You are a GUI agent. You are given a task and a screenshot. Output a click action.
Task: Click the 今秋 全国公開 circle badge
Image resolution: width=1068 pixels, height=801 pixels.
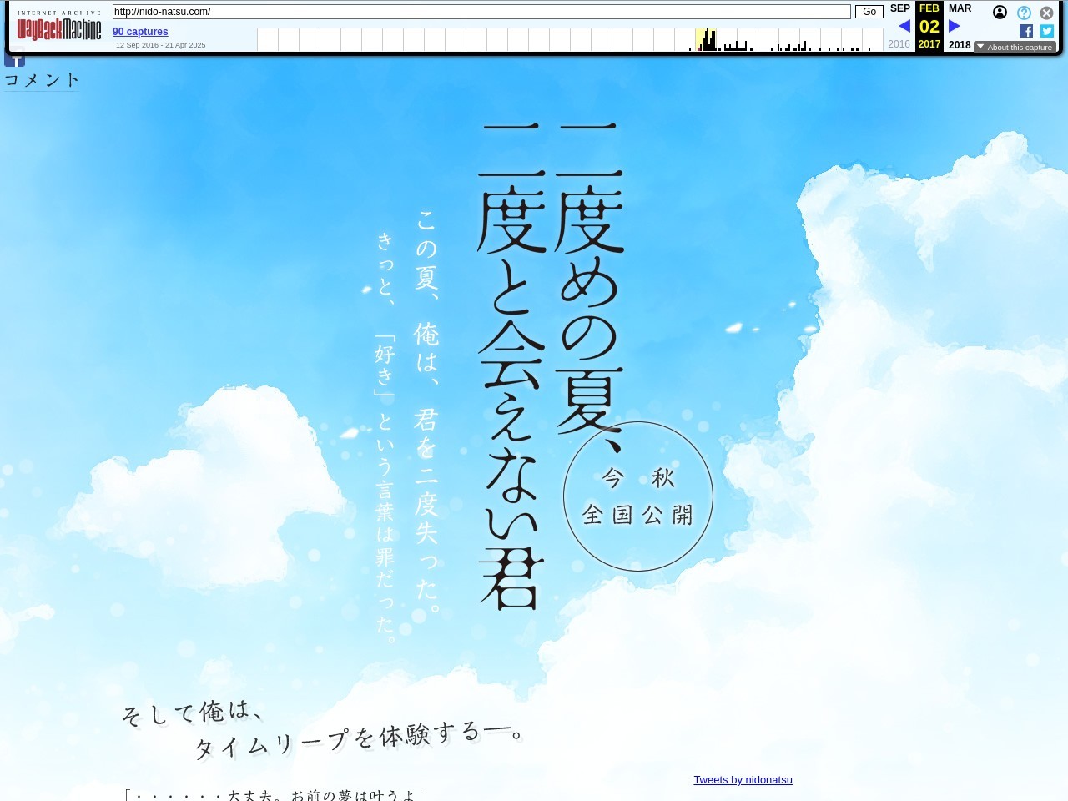click(x=638, y=496)
